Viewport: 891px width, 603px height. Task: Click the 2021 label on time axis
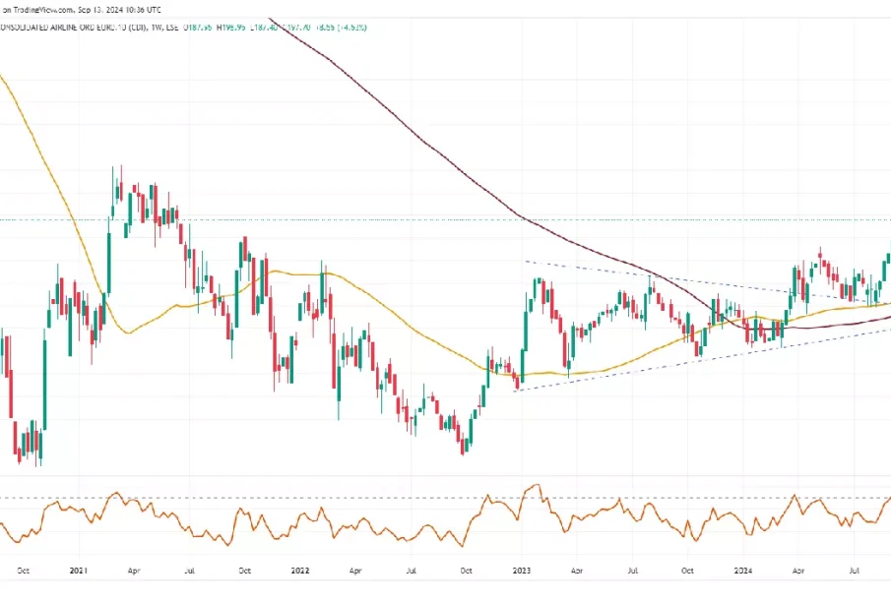point(79,570)
